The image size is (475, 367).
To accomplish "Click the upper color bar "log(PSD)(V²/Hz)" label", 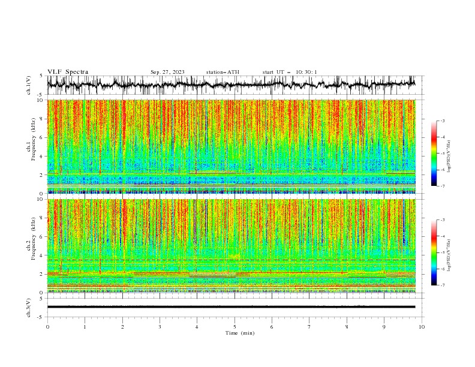I will [449, 157].
